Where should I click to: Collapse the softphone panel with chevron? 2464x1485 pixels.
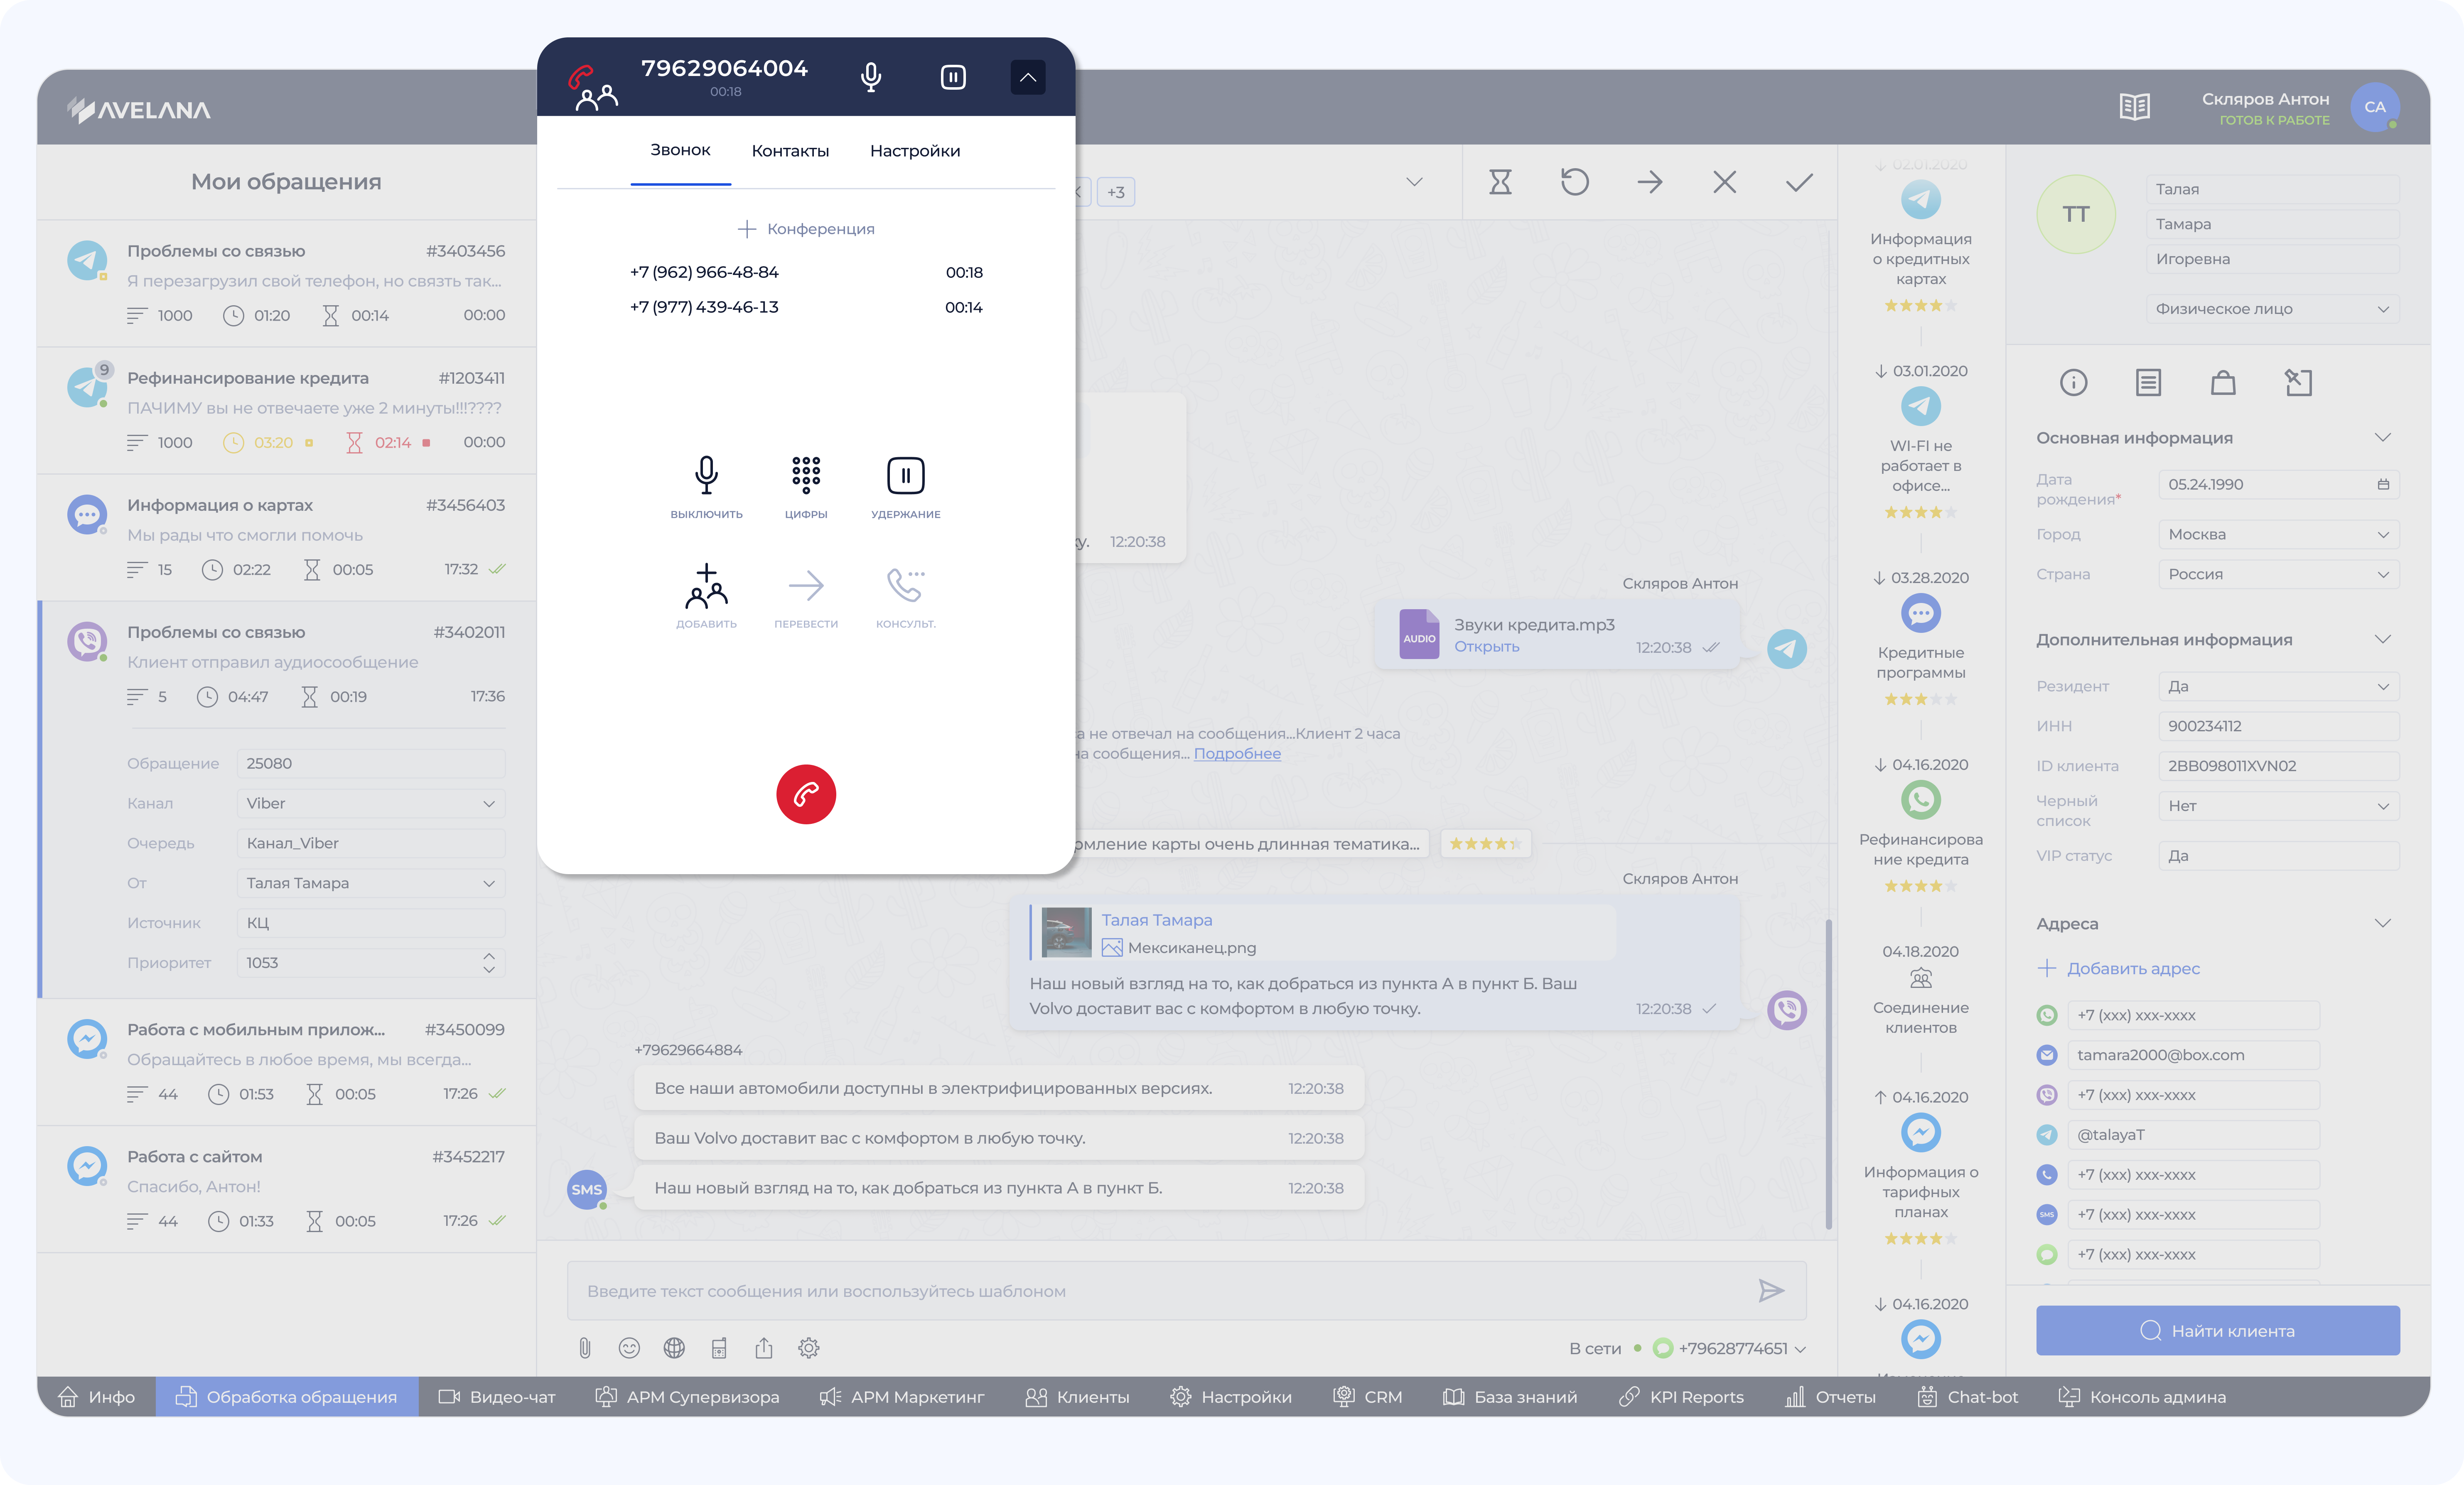coord(1027,77)
